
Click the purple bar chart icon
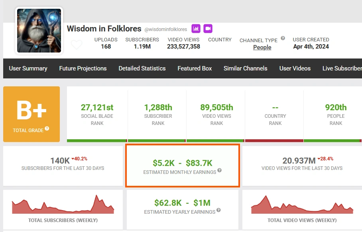tap(196, 29)
